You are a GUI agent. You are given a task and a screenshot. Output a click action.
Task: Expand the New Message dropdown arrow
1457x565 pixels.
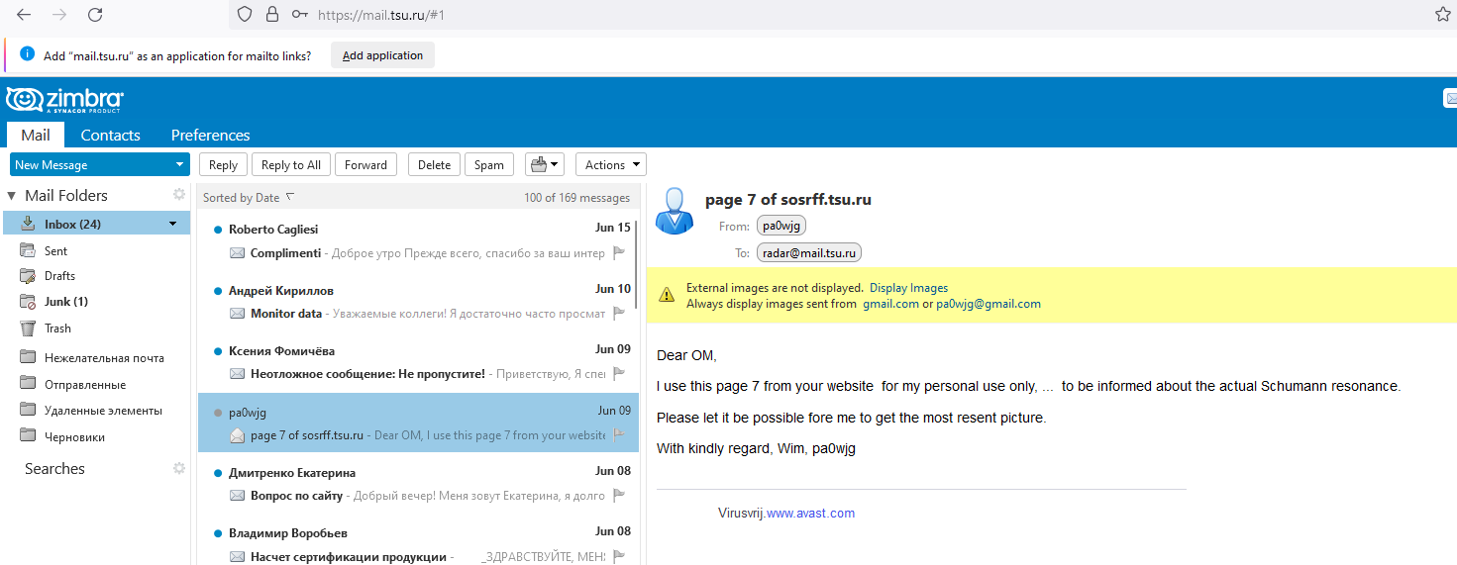178,165
